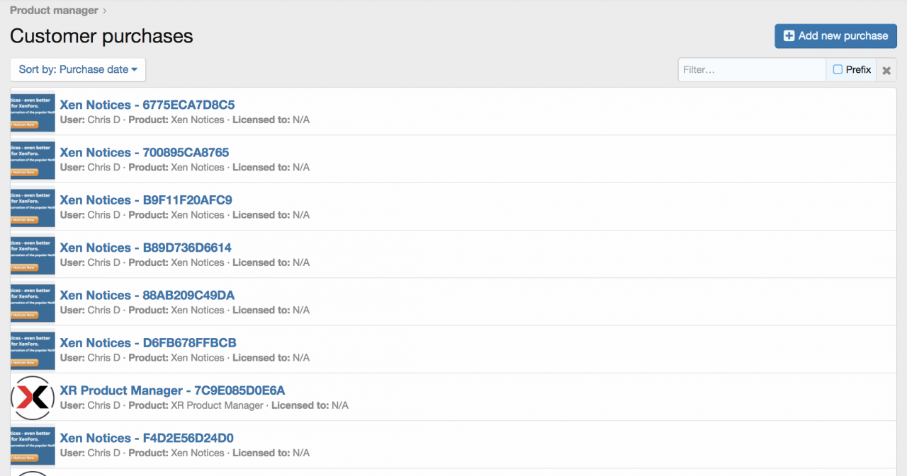907x476 pixels.
Task: Enable the Prefix checkbox
Action: tap(838, 69)
